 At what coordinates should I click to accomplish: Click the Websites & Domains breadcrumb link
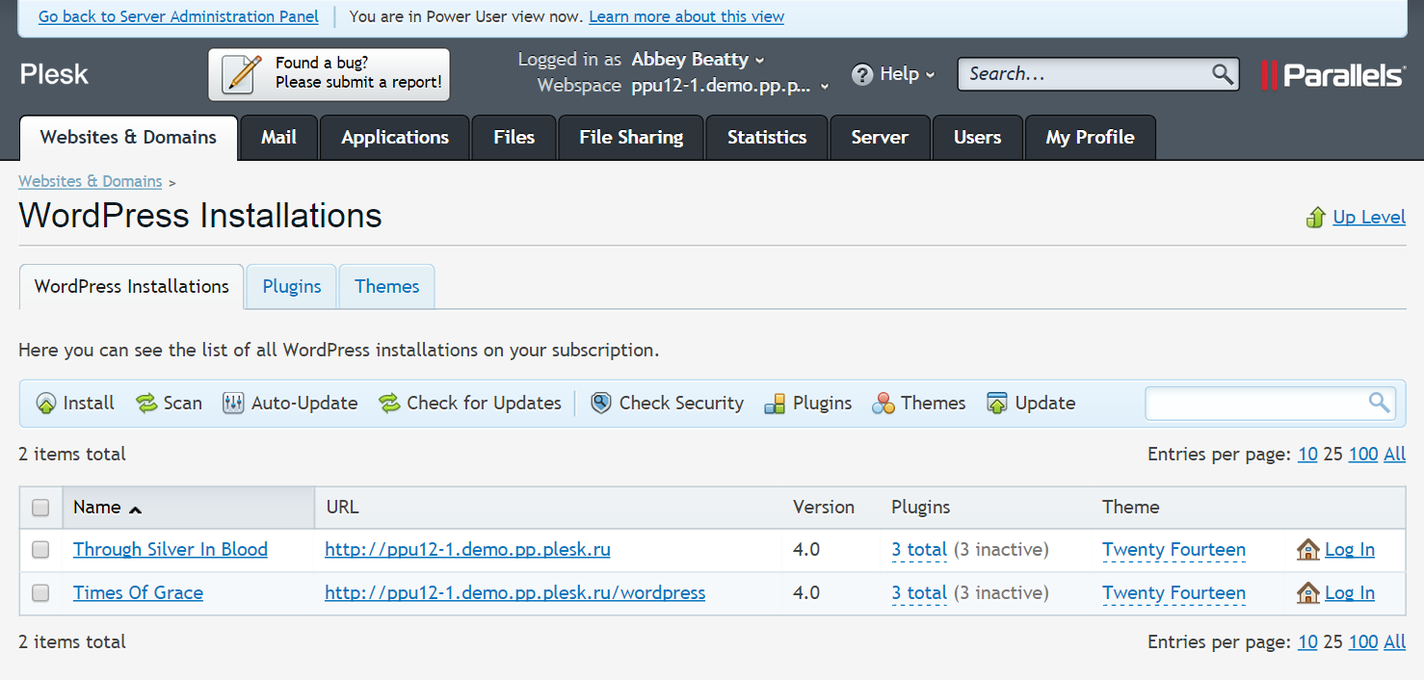(91, 181)
